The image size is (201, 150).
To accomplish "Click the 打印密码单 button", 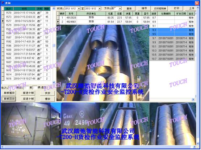I will [x=160, y=8].
